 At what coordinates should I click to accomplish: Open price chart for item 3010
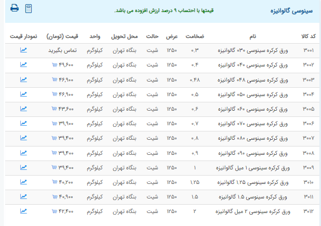click(x=23, y=182)
